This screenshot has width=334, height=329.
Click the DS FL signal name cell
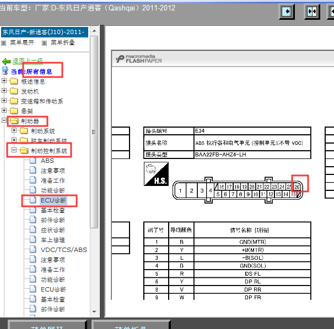click(x=252, y=273)
